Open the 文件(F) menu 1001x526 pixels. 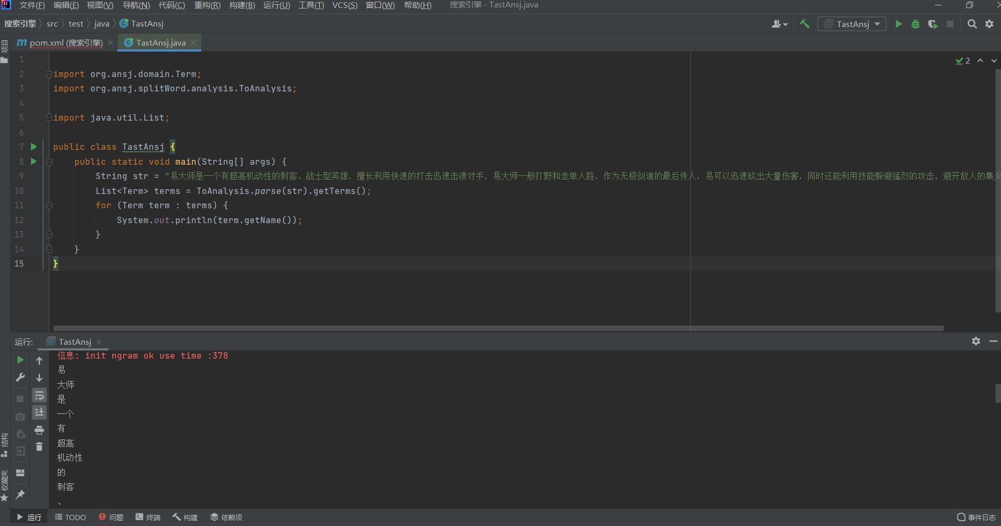32,5
